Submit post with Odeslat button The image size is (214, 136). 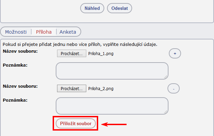120,8
